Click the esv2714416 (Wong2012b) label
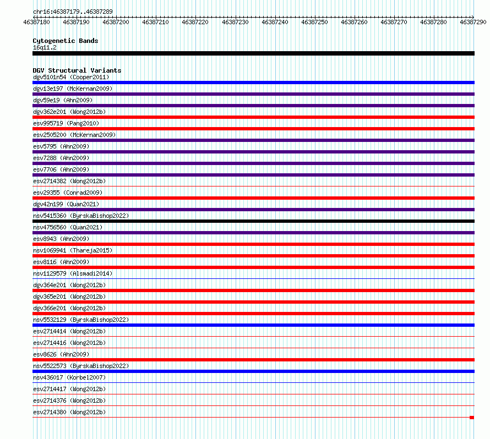490x439 pixels. 69,343
